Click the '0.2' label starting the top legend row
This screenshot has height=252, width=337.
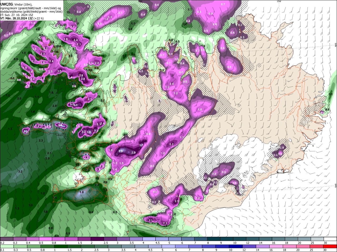2,243
